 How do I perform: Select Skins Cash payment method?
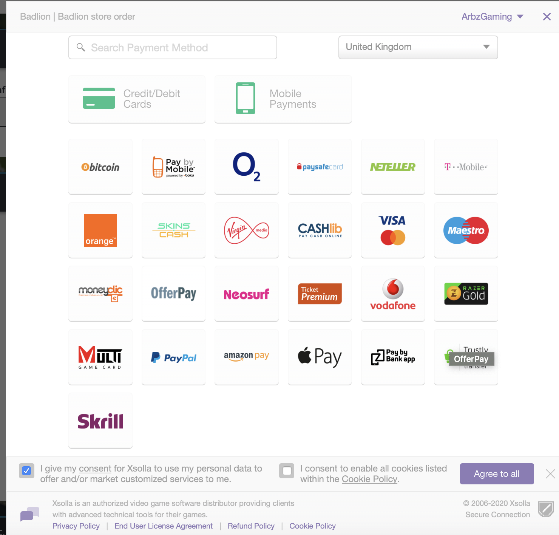pos(173,230)
